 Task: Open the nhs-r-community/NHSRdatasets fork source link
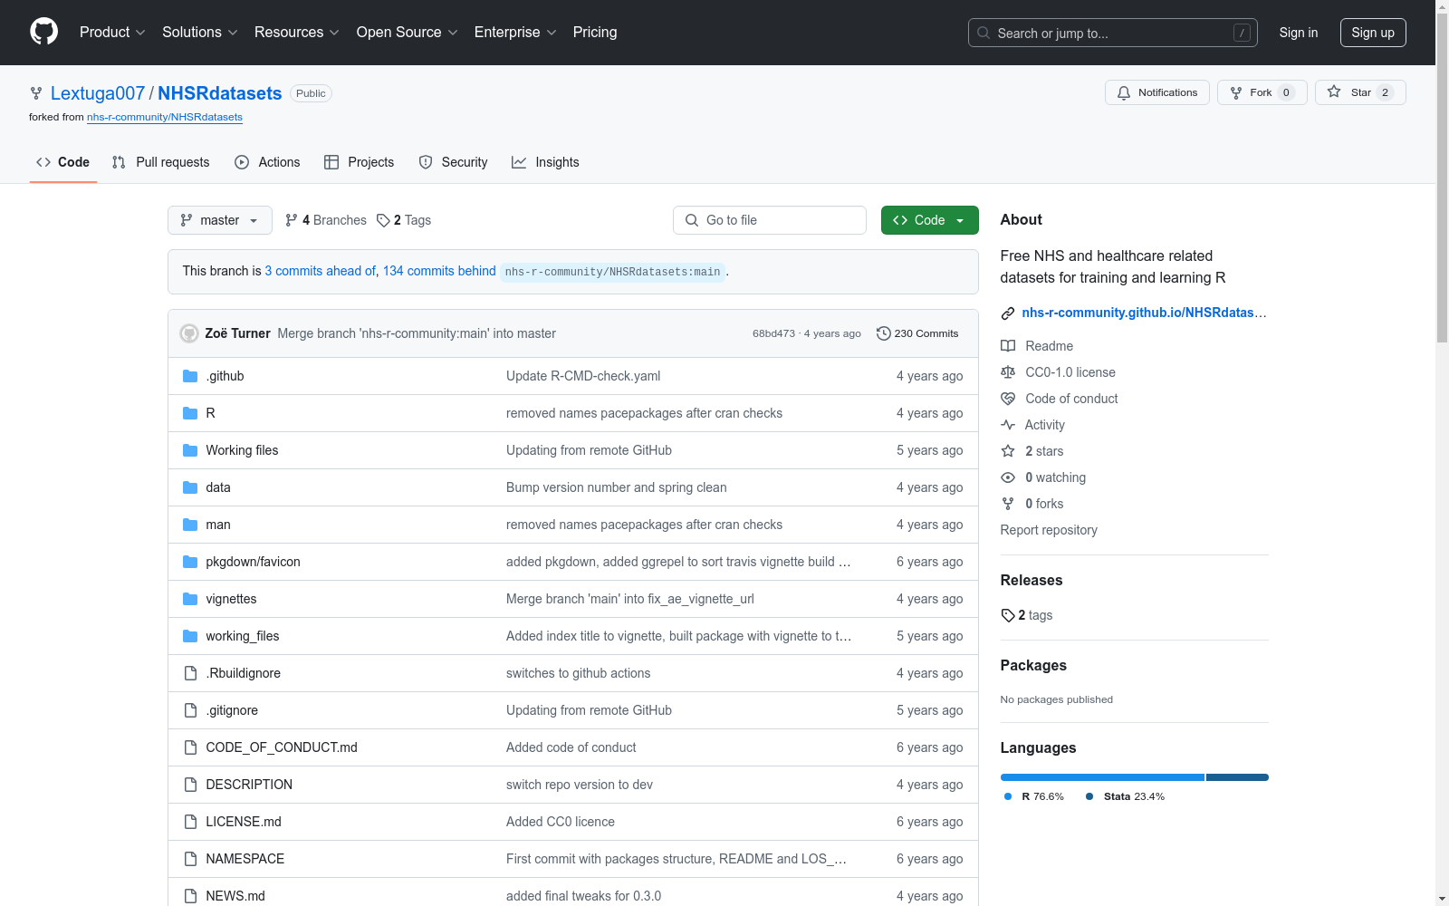click(165, 117)
